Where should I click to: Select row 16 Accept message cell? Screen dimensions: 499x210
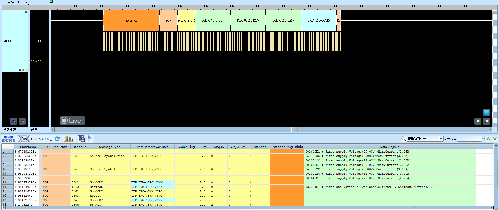pyautogui.click(x=109, y=196)
